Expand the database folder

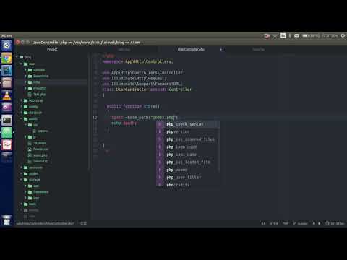tap(22, 113)
